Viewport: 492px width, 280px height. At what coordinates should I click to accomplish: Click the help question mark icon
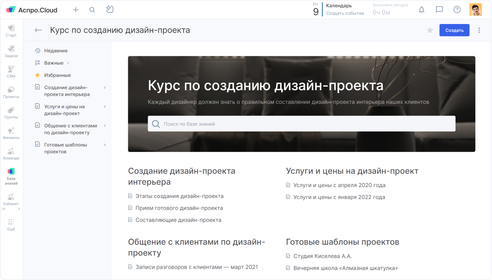click(457, 10)
